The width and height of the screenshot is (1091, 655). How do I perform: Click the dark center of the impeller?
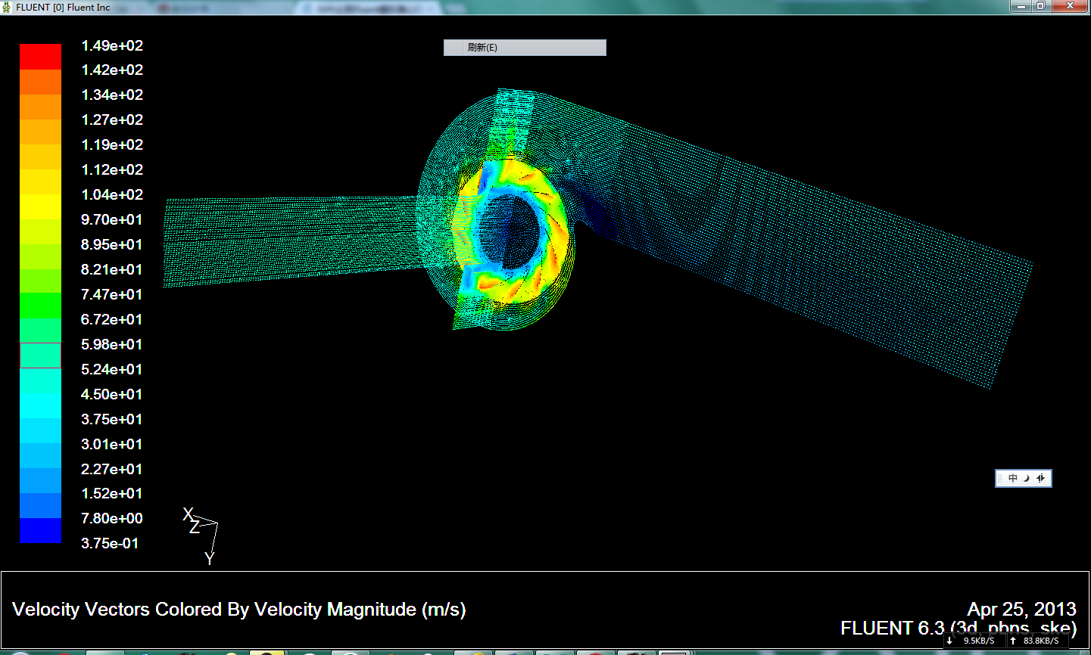click(519, 227)
